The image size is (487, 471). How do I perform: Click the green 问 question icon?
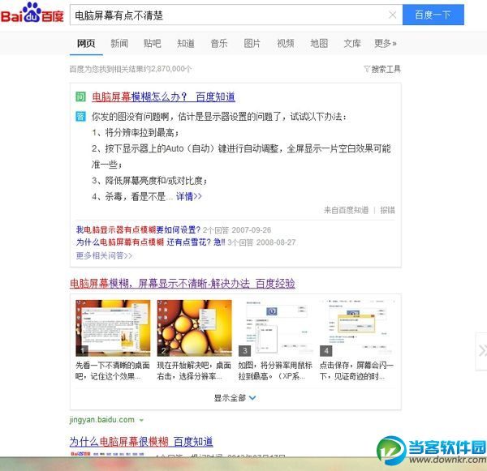click(80, 97)
